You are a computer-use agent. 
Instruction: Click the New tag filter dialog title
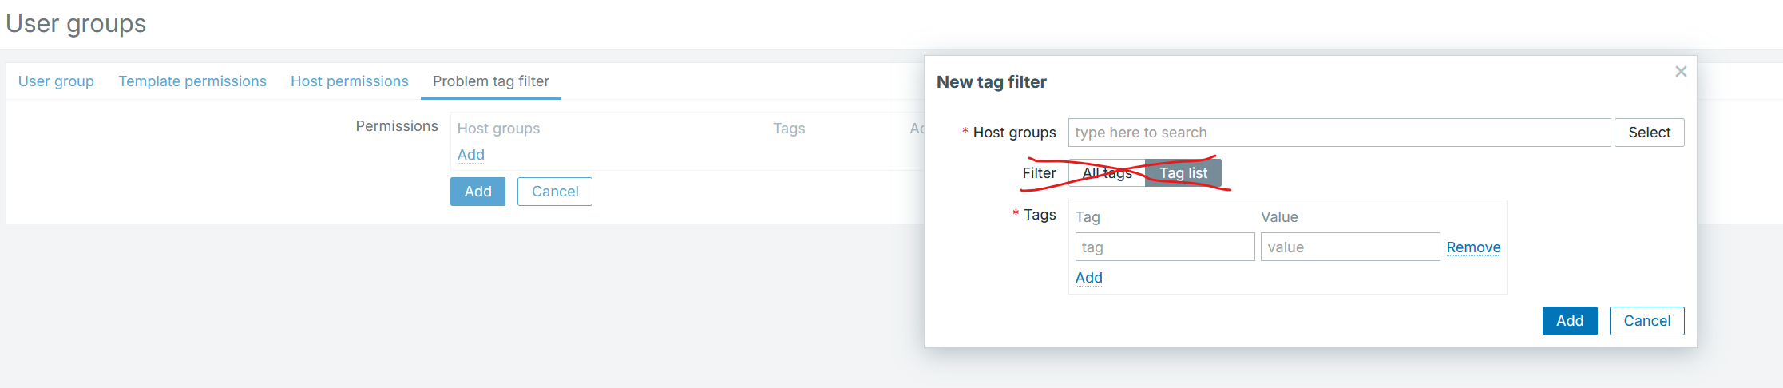(991, 82)
